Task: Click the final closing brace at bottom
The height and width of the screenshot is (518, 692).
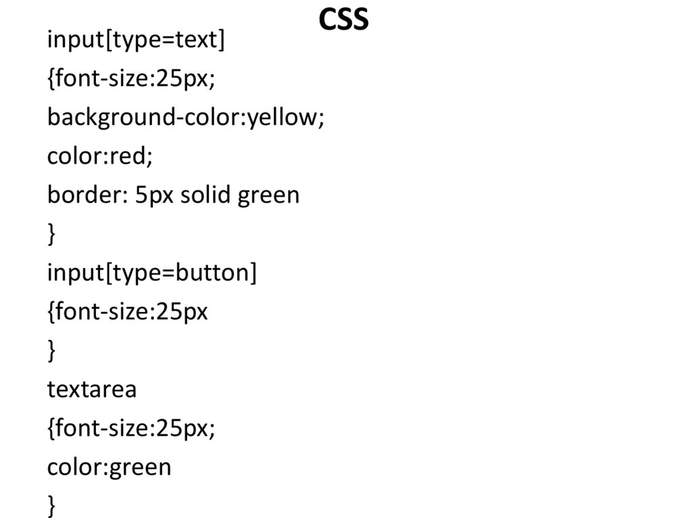Action: click(52, 505)
